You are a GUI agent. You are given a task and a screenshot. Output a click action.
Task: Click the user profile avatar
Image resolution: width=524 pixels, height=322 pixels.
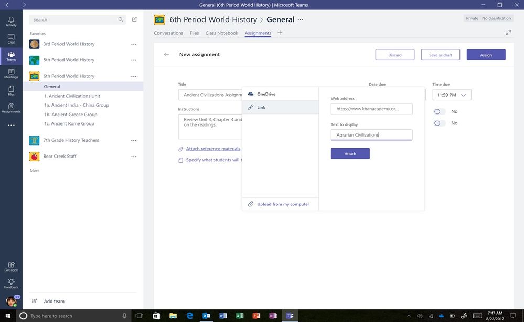click(12, 301)
